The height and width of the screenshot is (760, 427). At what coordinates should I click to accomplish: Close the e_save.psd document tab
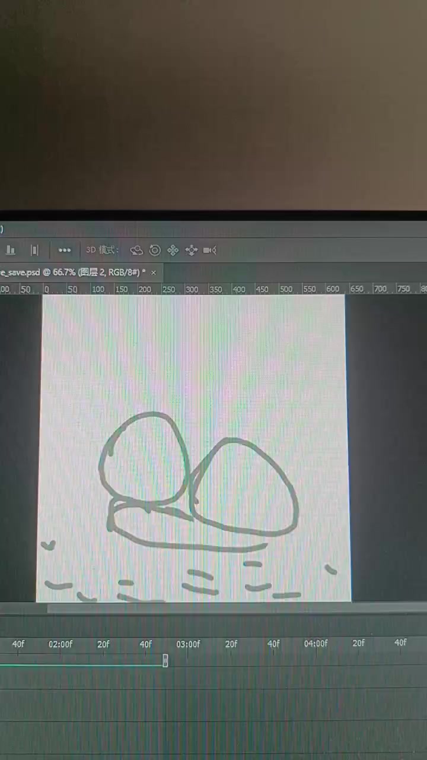[154, 272]
